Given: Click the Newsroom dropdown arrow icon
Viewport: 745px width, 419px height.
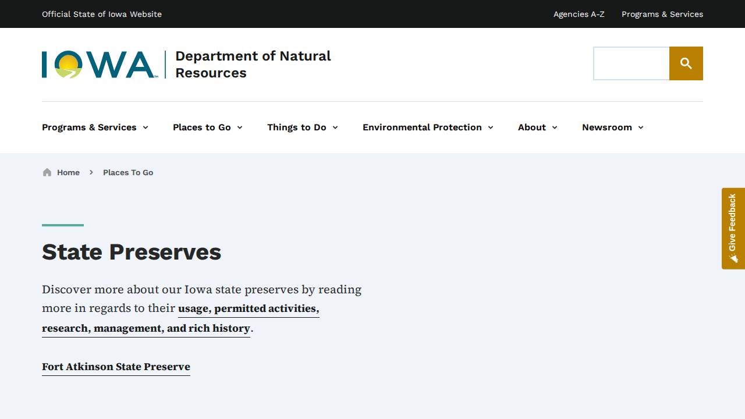Looking at the screenshot, I should [640, 127].
